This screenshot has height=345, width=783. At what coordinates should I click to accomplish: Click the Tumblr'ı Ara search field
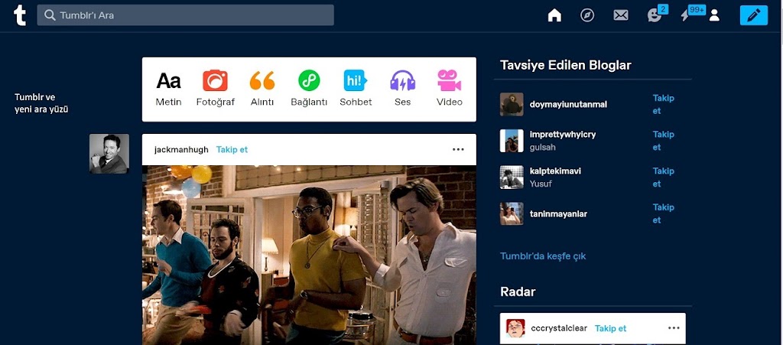point(185,15)
